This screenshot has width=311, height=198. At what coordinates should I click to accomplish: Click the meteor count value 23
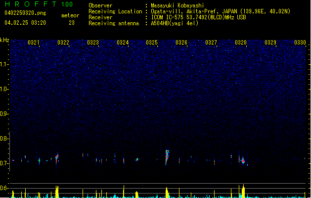pyautogui.click(x=72, y=23)
